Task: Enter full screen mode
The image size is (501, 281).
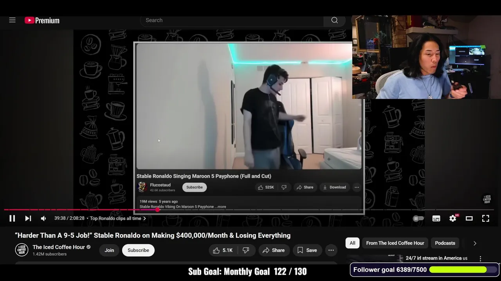Action: tap(485, 219)
